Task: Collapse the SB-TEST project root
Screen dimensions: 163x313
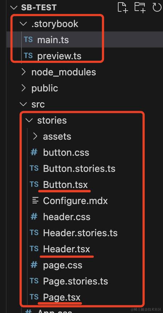Action: coord(14,8)
